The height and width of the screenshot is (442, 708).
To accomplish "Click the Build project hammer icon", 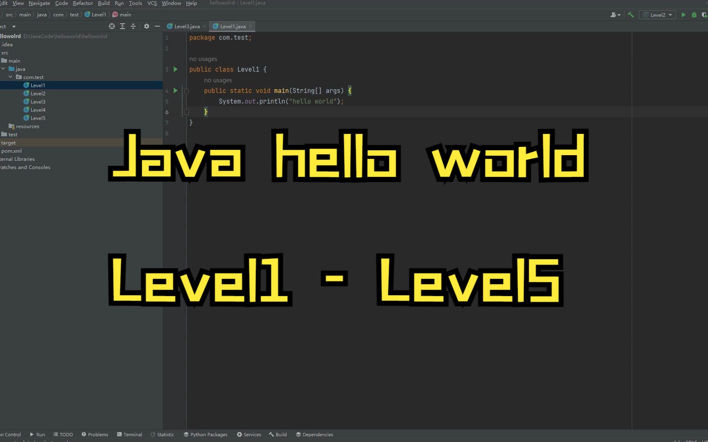I will coord(631,15).
